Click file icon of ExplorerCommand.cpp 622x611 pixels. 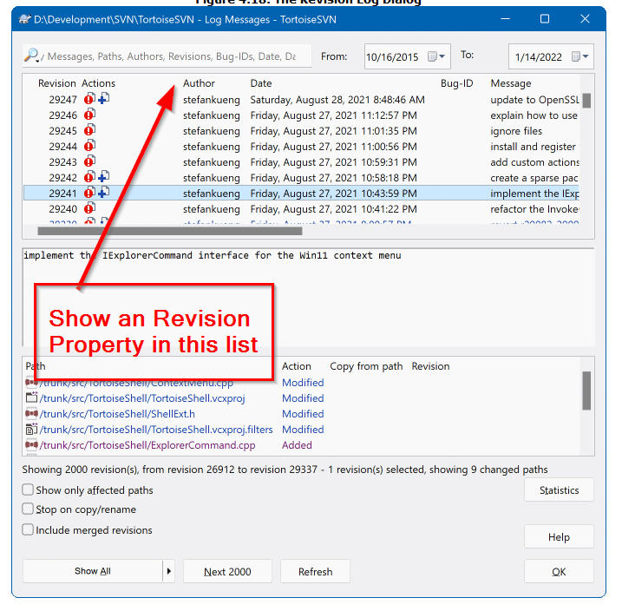[31, 444]
